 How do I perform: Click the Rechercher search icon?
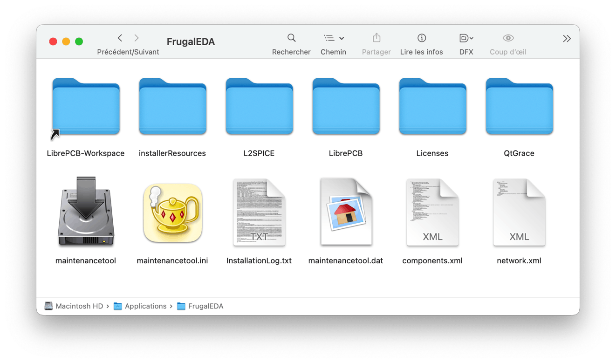tap(291, 38)
